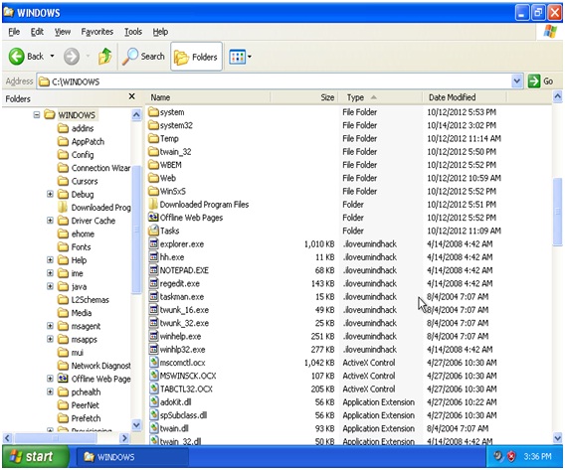Open the Favorites menu

pos(96,32)
